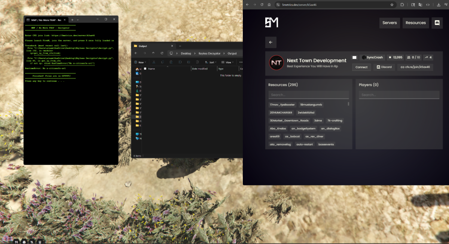Viewport: 449px width, 244px height.
Task: Open the Servers page in the header
Action: pos(390,23)
